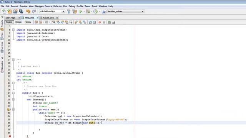This screenshot has height=138, width=246.
Task: Click the Comment icon in editor toolbar
Action: [109, 22]
